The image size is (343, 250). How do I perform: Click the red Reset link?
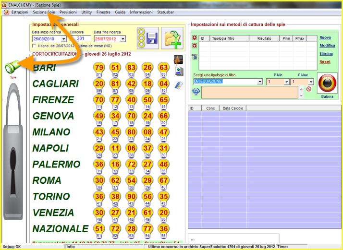pyautogui.click(x=325, y=62)
